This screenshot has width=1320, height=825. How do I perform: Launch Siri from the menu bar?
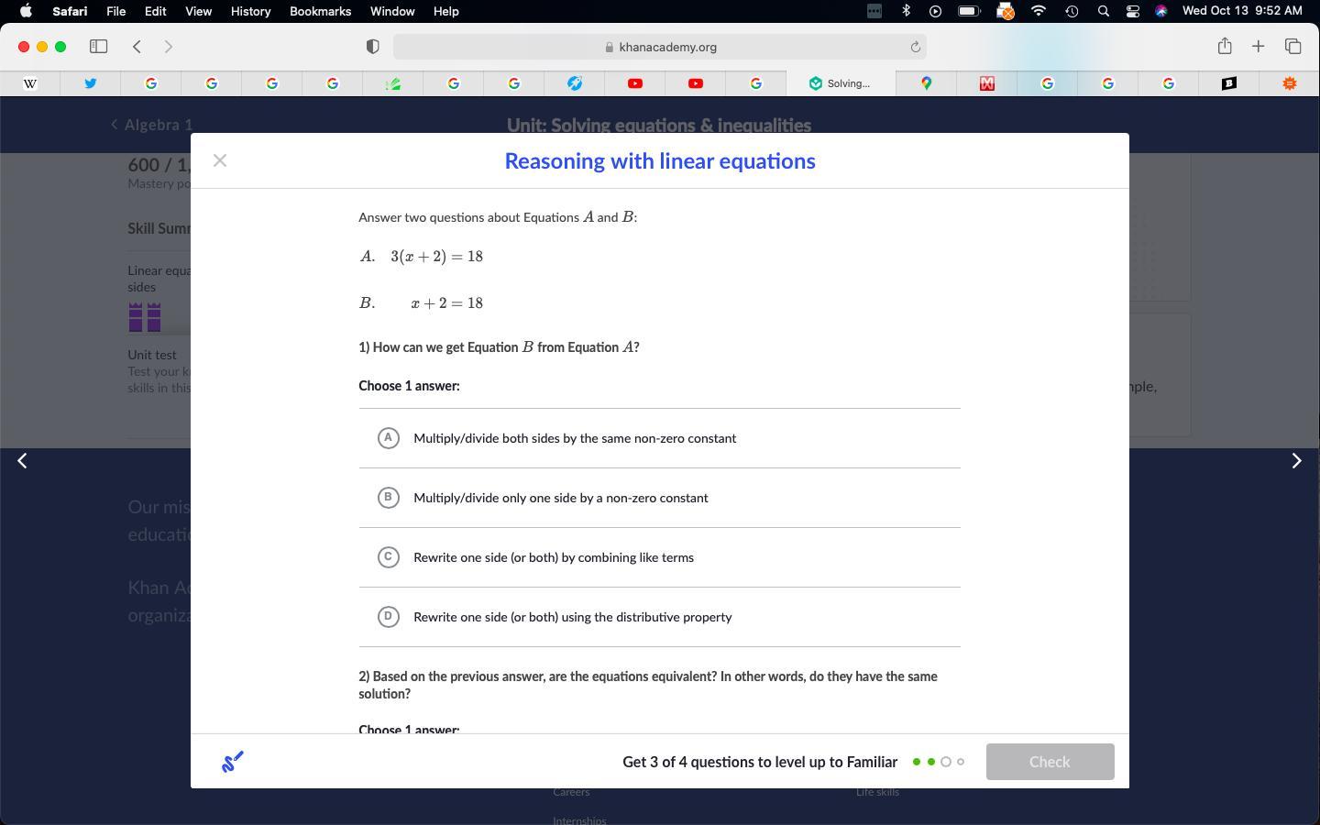click(1161, 11)
